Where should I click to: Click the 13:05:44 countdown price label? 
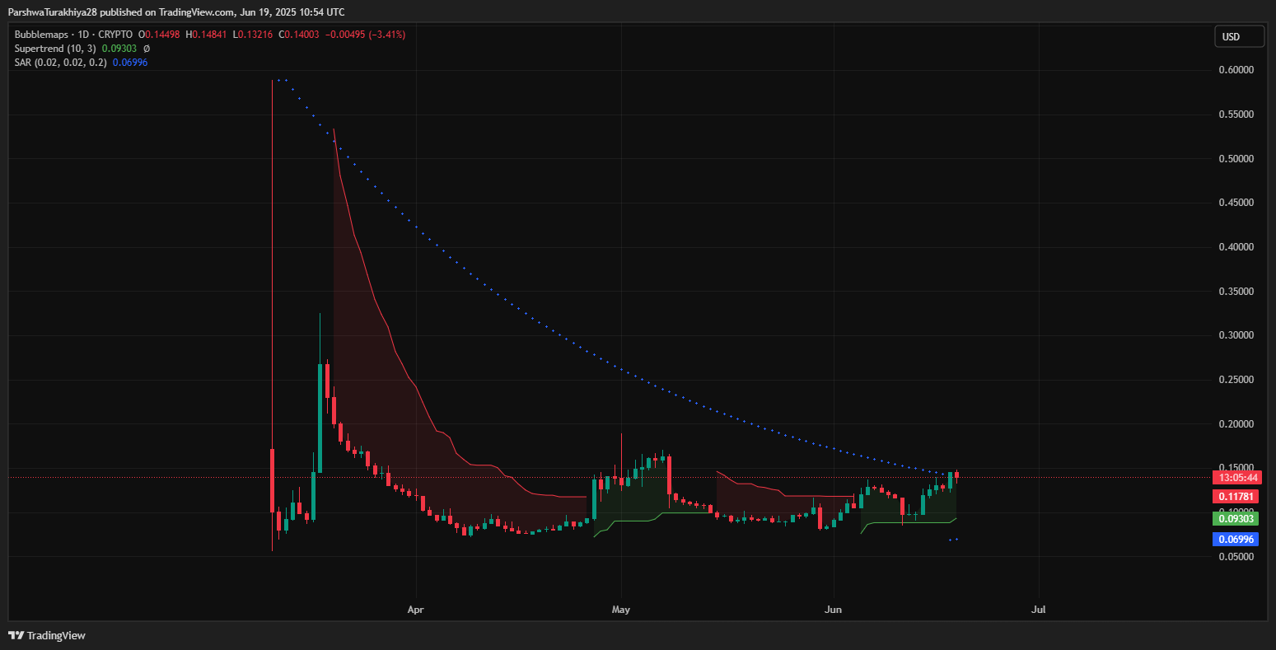pyautogui.click(x=1237, y=478)
